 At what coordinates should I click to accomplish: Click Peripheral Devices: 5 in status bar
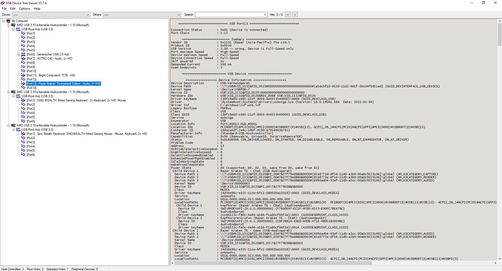84,269
